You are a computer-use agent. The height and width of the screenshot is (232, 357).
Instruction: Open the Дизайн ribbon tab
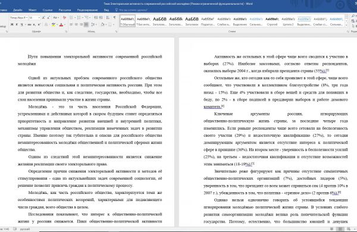point(17,10)
